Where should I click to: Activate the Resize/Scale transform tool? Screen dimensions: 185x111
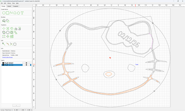tap(8, 28)
